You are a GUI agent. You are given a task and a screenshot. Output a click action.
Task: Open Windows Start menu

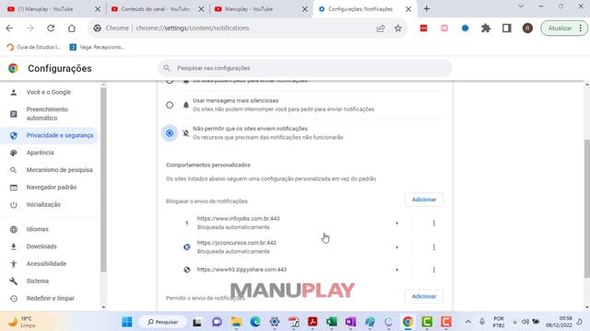coord(127,322)
